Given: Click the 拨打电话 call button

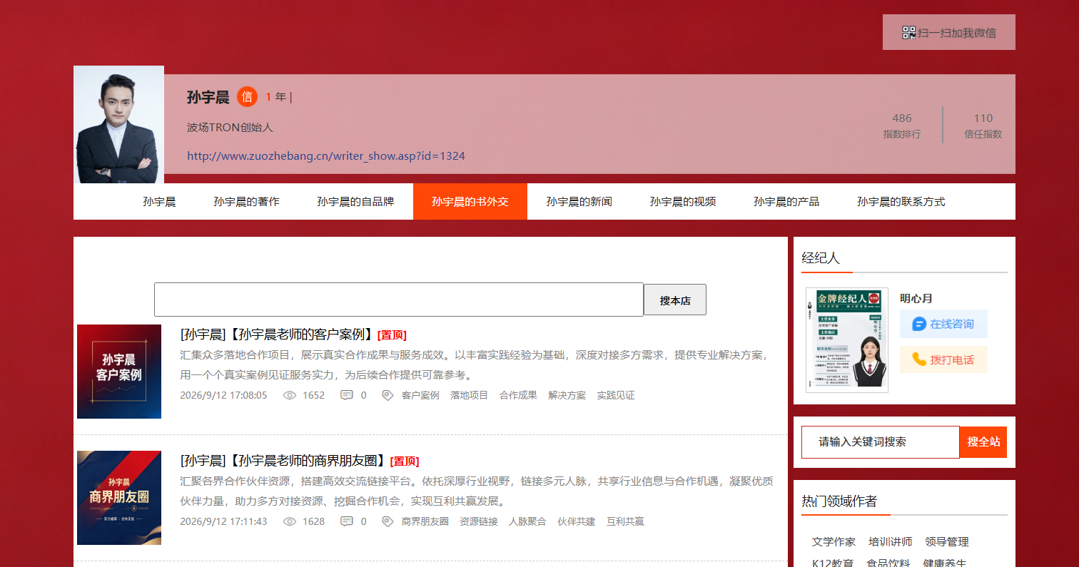Looking at the screenshot, I should [x=943, y=359].
